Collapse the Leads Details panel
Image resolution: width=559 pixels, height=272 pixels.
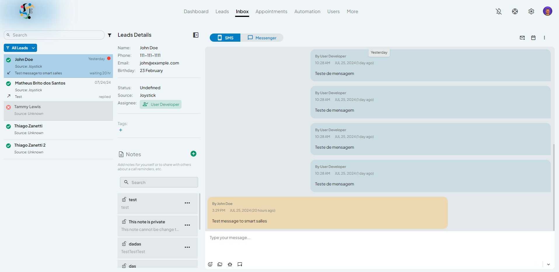pos(196,35)
